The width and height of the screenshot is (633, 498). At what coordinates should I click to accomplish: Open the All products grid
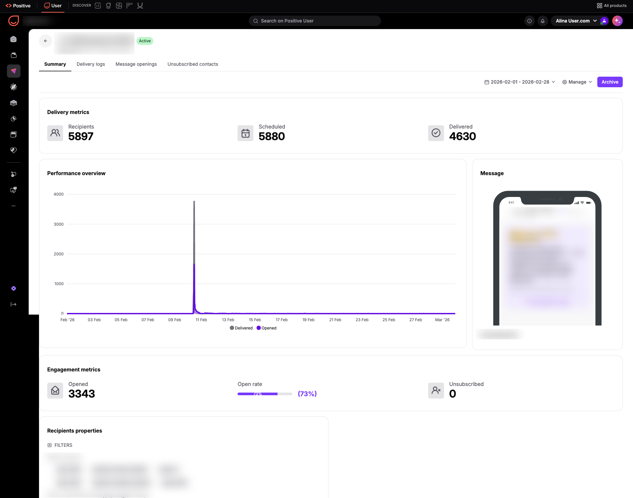coord(612,6)
